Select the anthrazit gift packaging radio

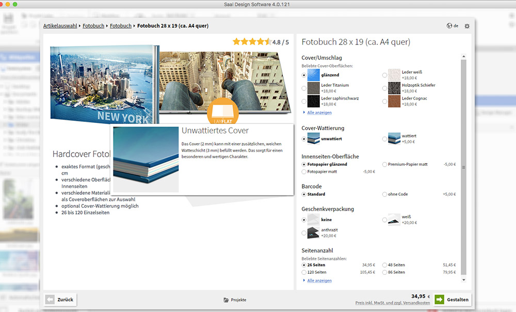[x=304, y=232]
